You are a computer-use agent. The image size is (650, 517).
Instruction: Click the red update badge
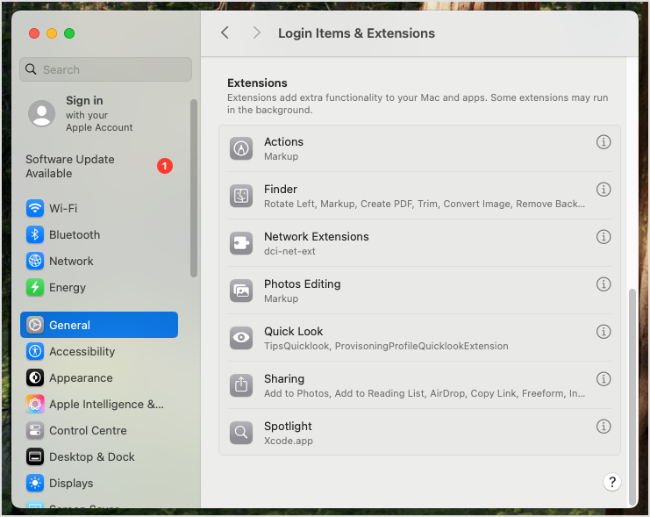point(165,166)
